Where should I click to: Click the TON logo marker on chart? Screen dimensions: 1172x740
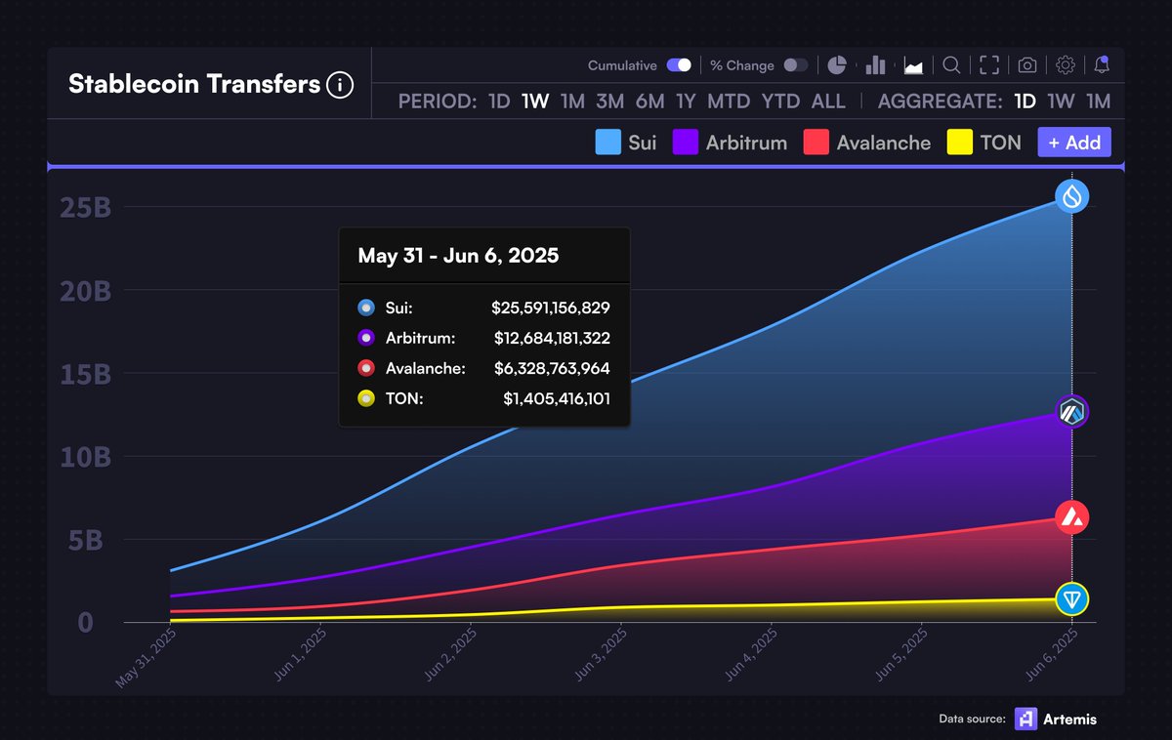coord(1073,598)
